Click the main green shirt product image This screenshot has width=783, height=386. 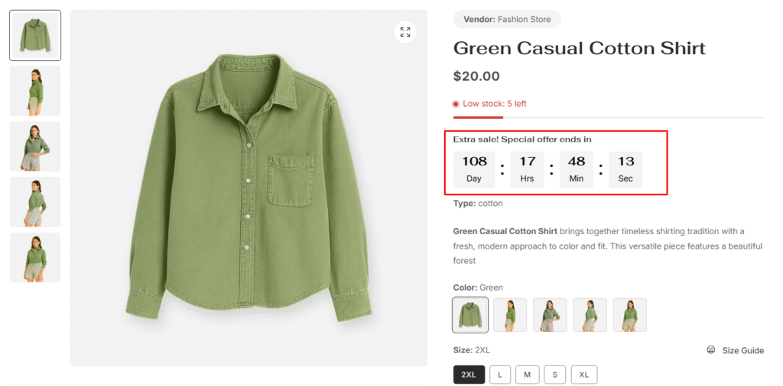click(x=249, y=188)
